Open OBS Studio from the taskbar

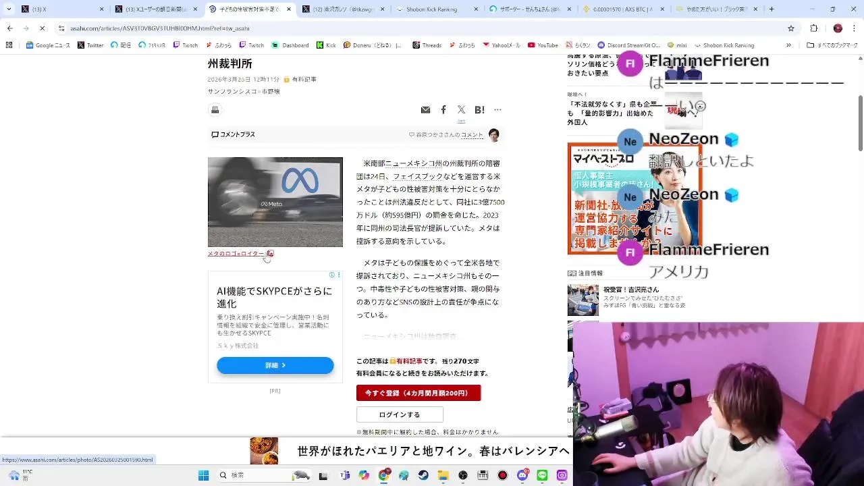463,475
